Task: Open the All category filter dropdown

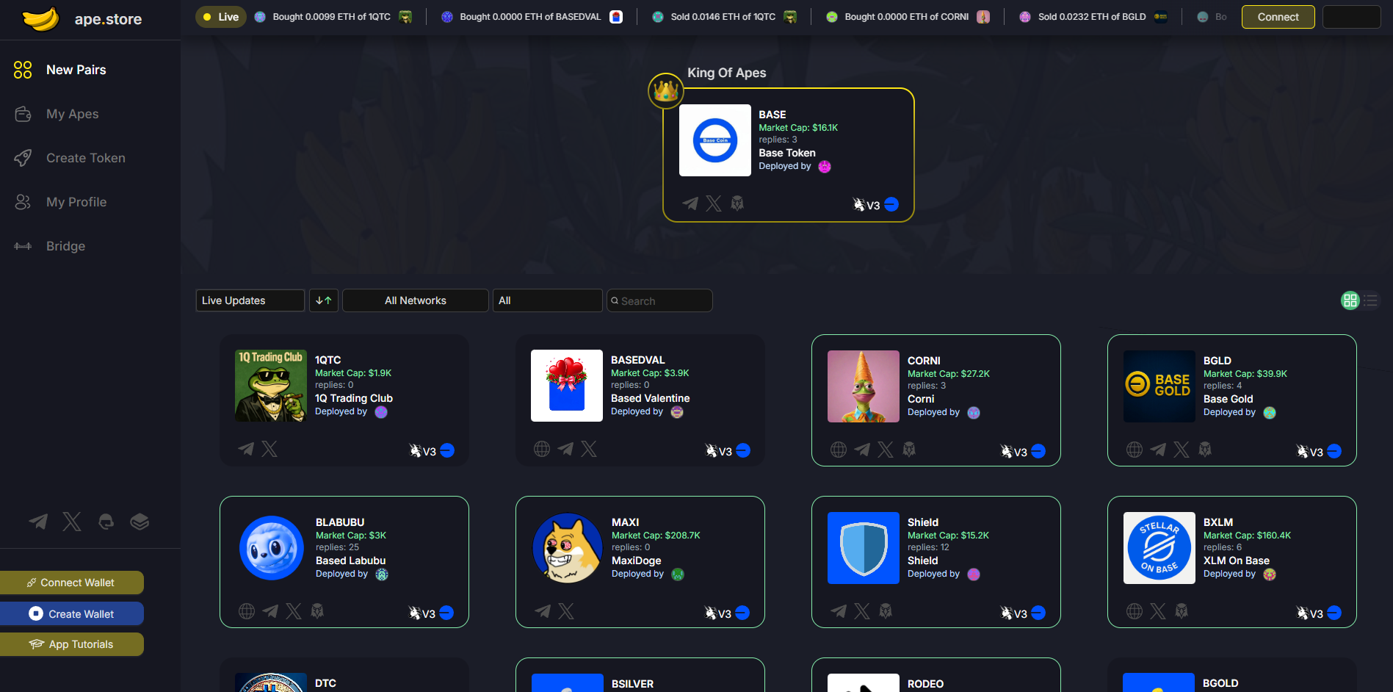Action: pyautogui.click(x=546, y=300)
